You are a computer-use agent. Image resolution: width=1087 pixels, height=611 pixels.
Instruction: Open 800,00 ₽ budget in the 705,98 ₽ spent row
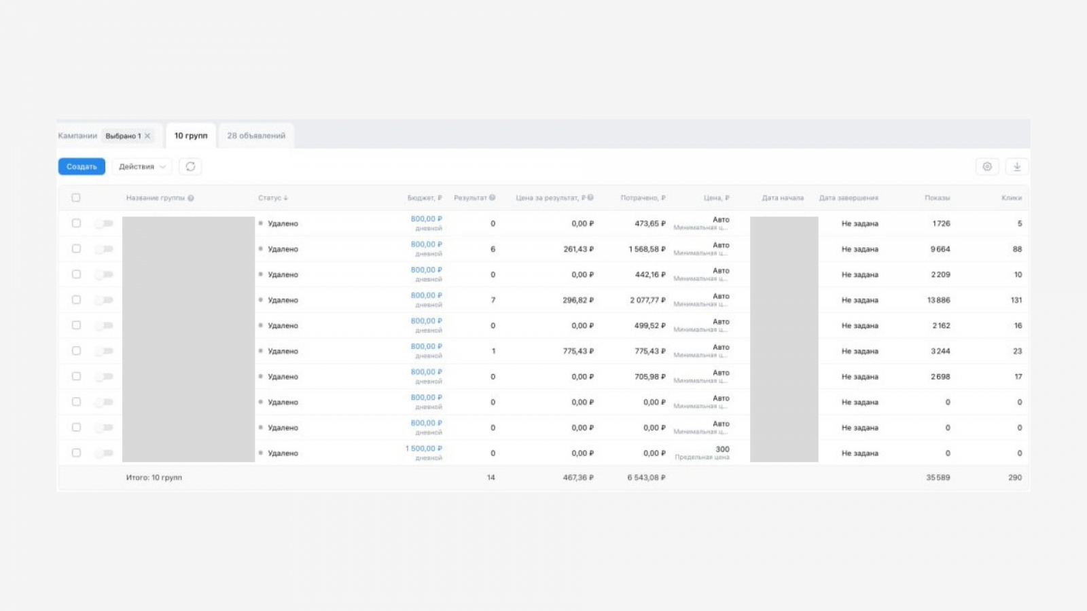pyautogui.click(x=426, y=372)
